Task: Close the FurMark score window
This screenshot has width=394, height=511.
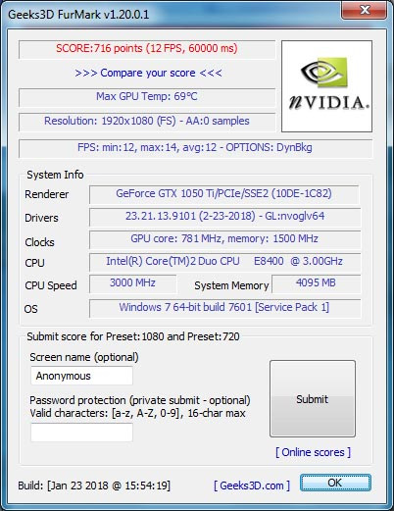Action: (365, 10)
